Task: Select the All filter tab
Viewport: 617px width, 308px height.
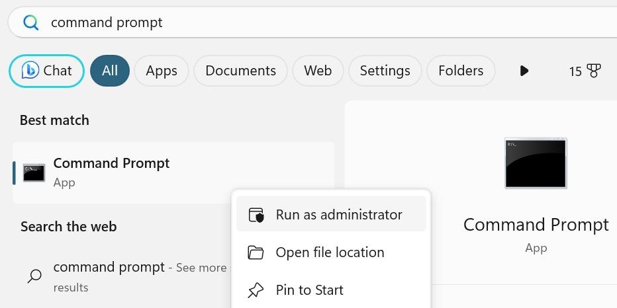Action: point(110,71)
